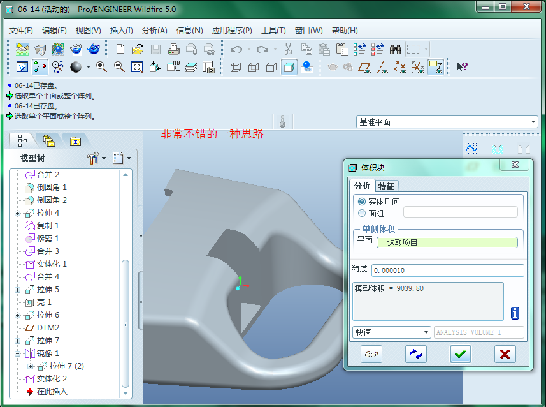This screenshot has width=546, height=407.
Task: Click the info icon in volume dialog
Action: pyautogui.click(x=515, y=313)
